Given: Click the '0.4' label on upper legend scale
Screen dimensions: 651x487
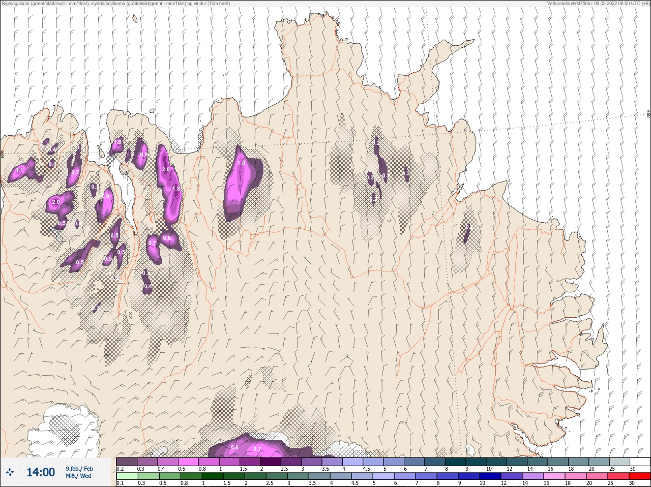Looking at the screenshot, I should point(161,469).
